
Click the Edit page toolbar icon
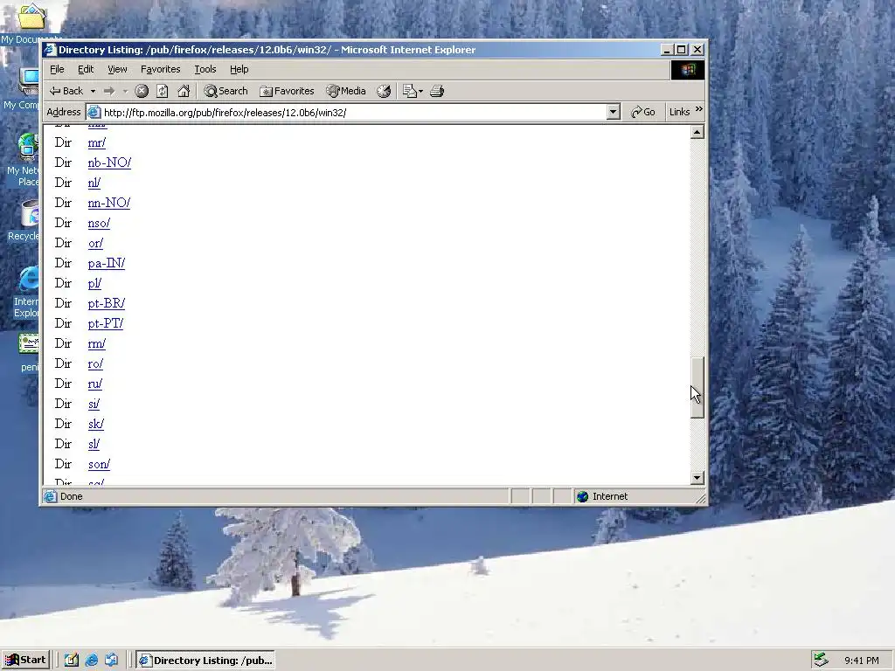(410, 91)
